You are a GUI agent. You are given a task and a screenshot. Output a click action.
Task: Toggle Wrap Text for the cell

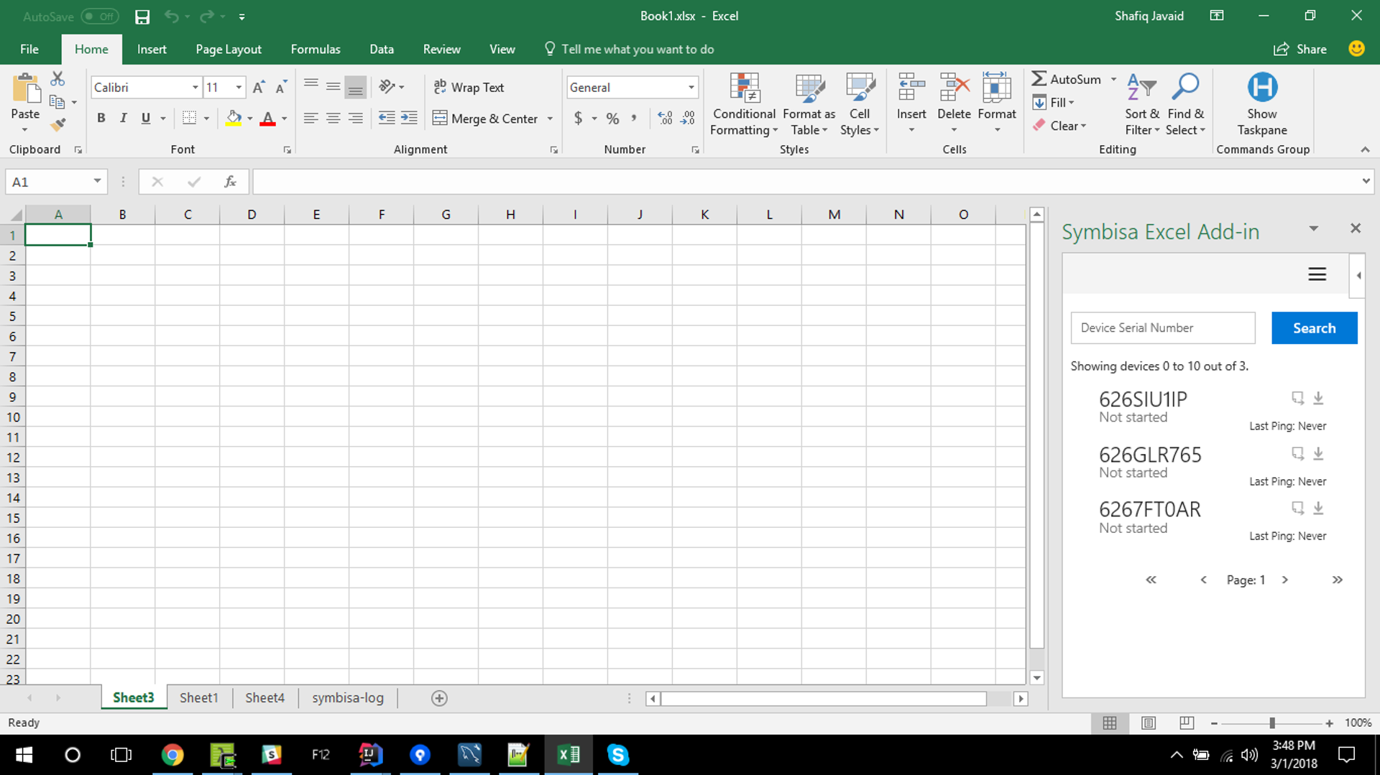tap(469, 88)
